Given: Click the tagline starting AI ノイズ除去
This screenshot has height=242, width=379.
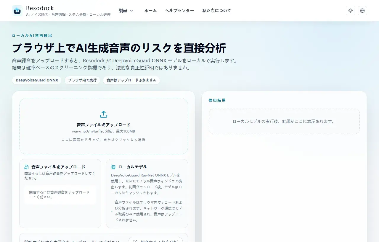Looking at the screenshot, I should click(x=68, y=15).
